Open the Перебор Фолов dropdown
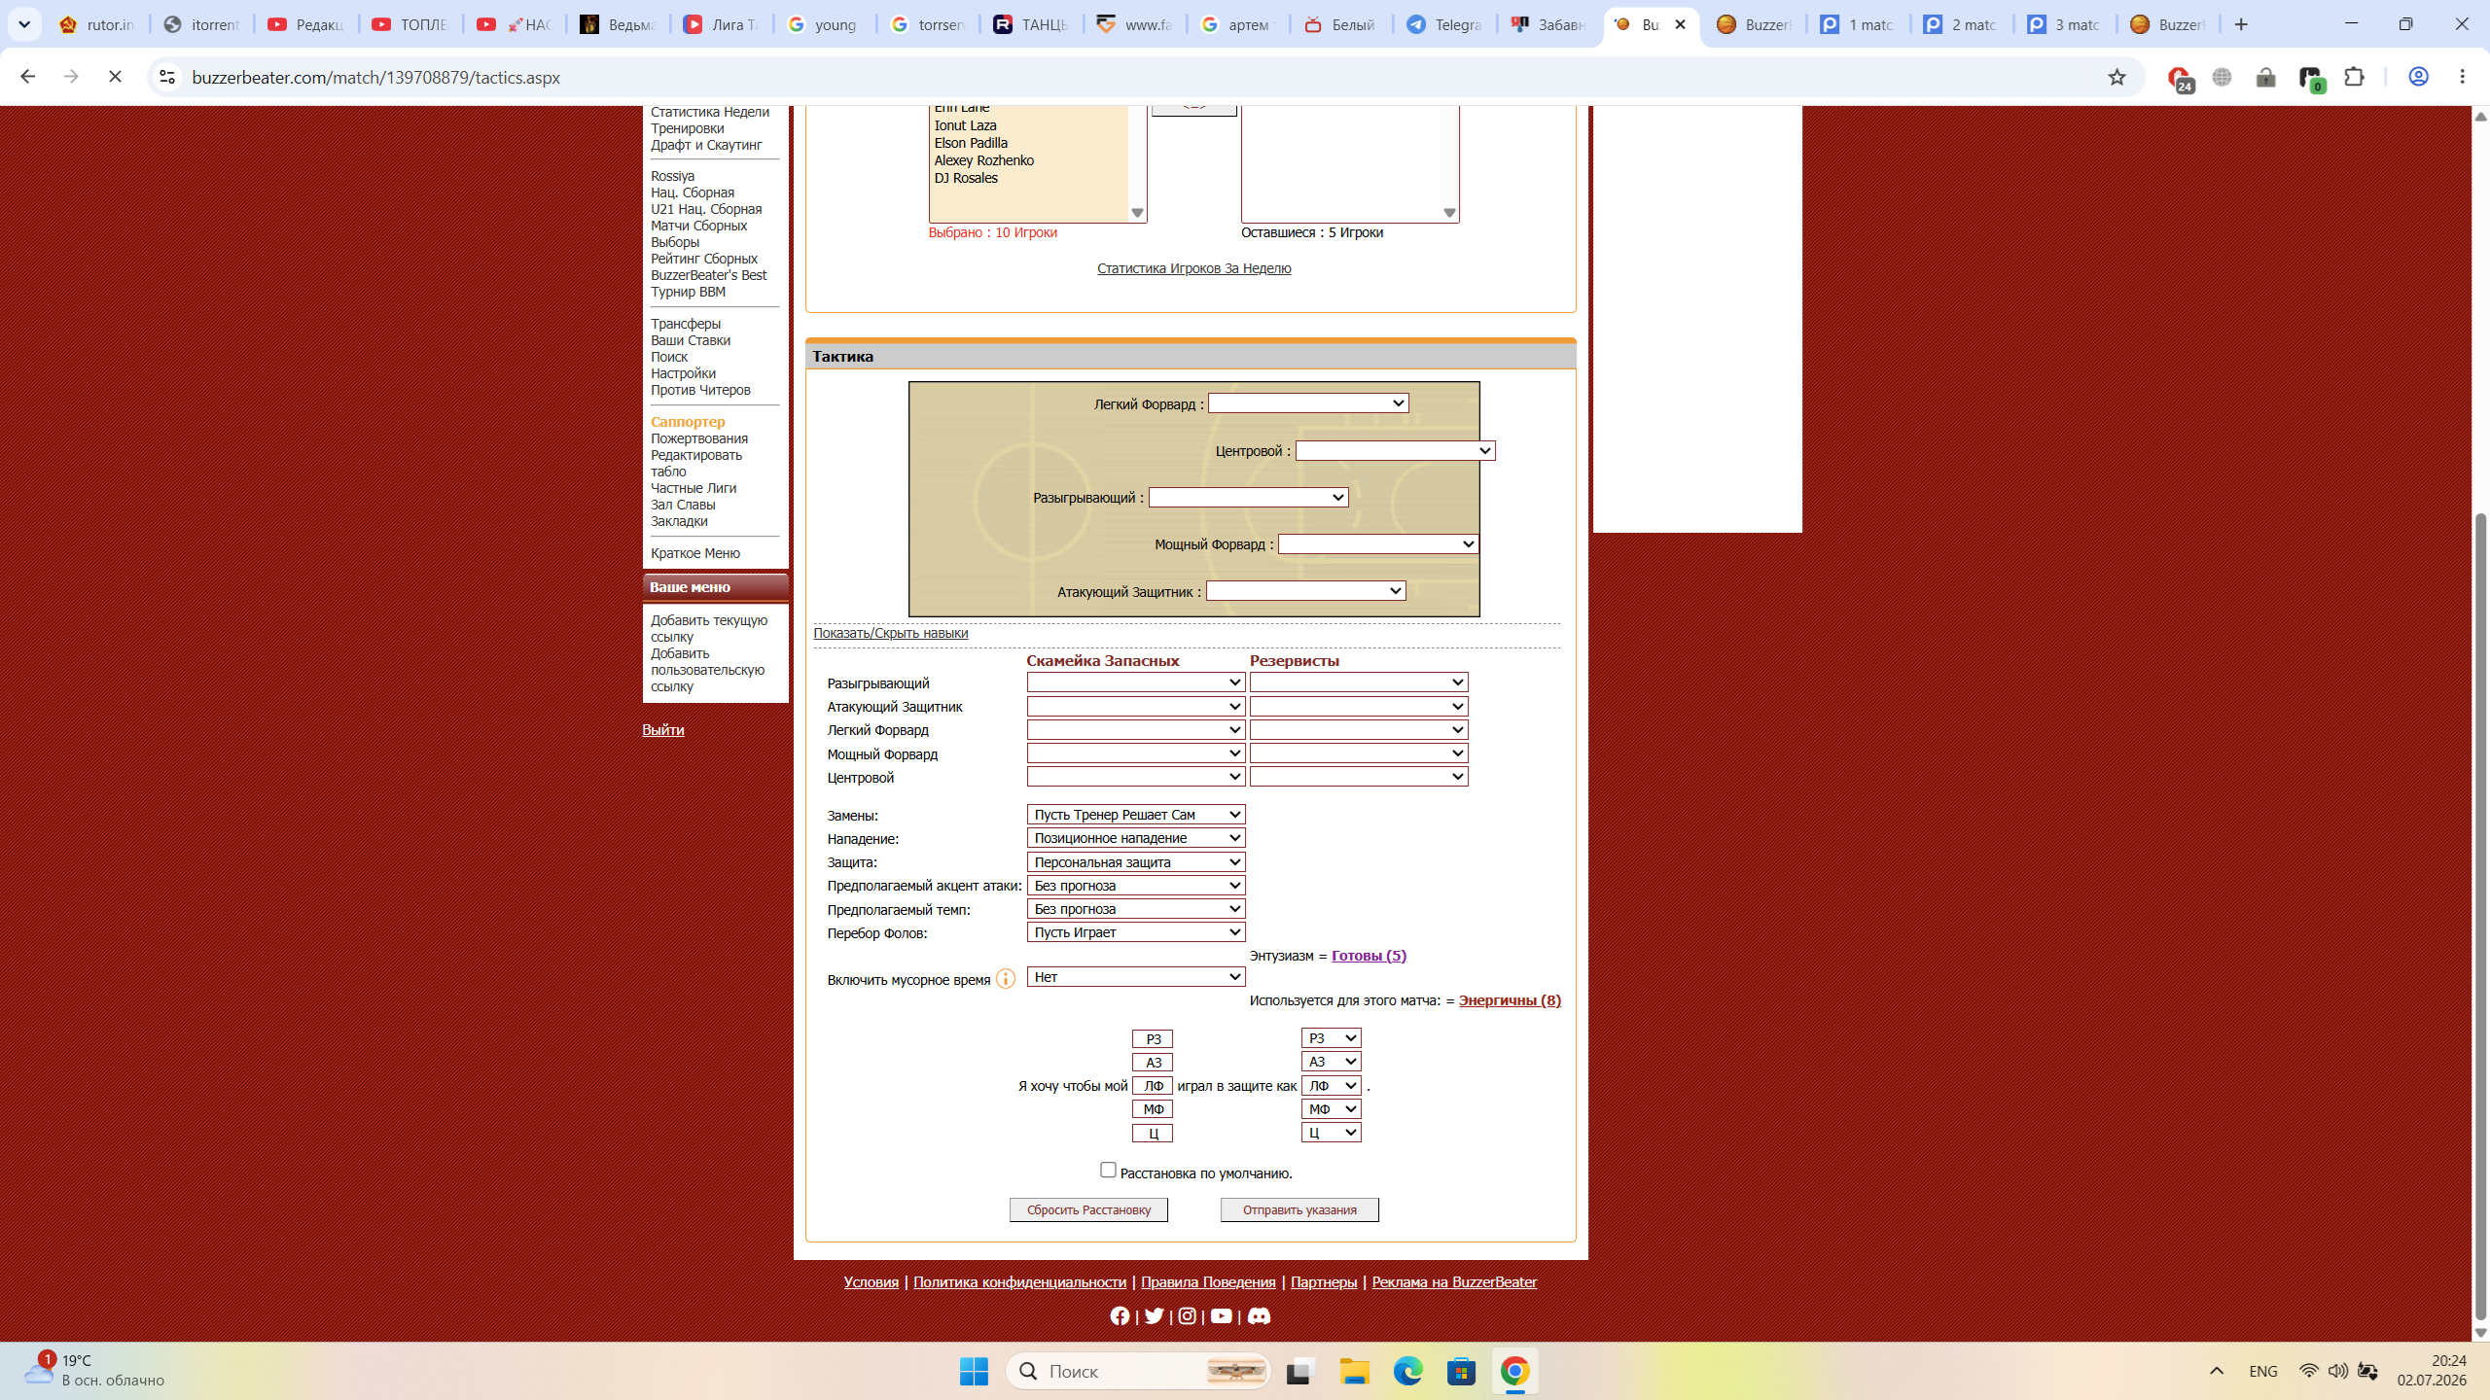Viewport: 2490px width, 1400px height. coord(1136,932)
